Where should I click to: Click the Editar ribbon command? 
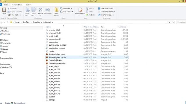click(90, 12)
